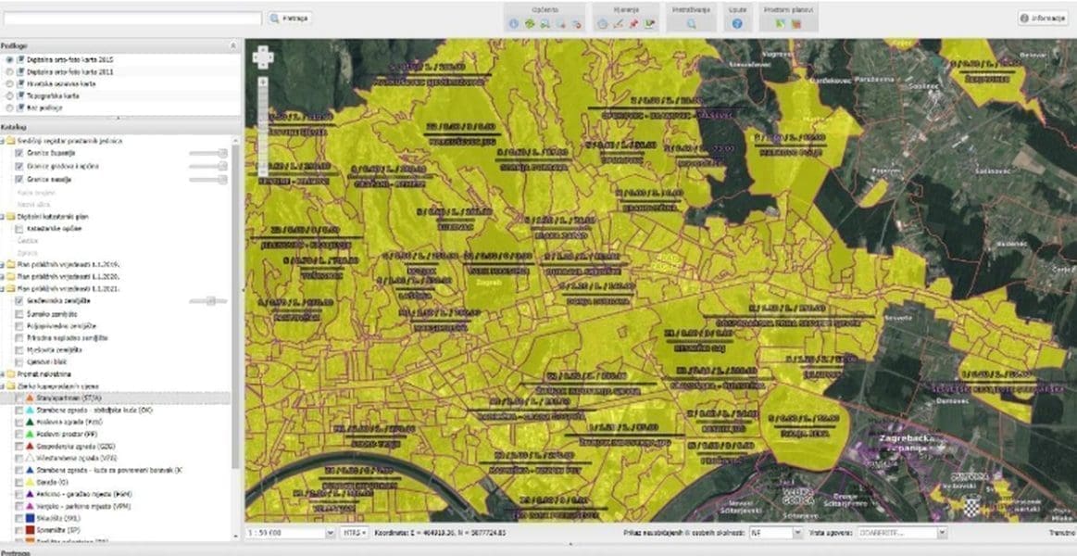Open the Vrsta ugovora dropdown

(x=942, y=533)
